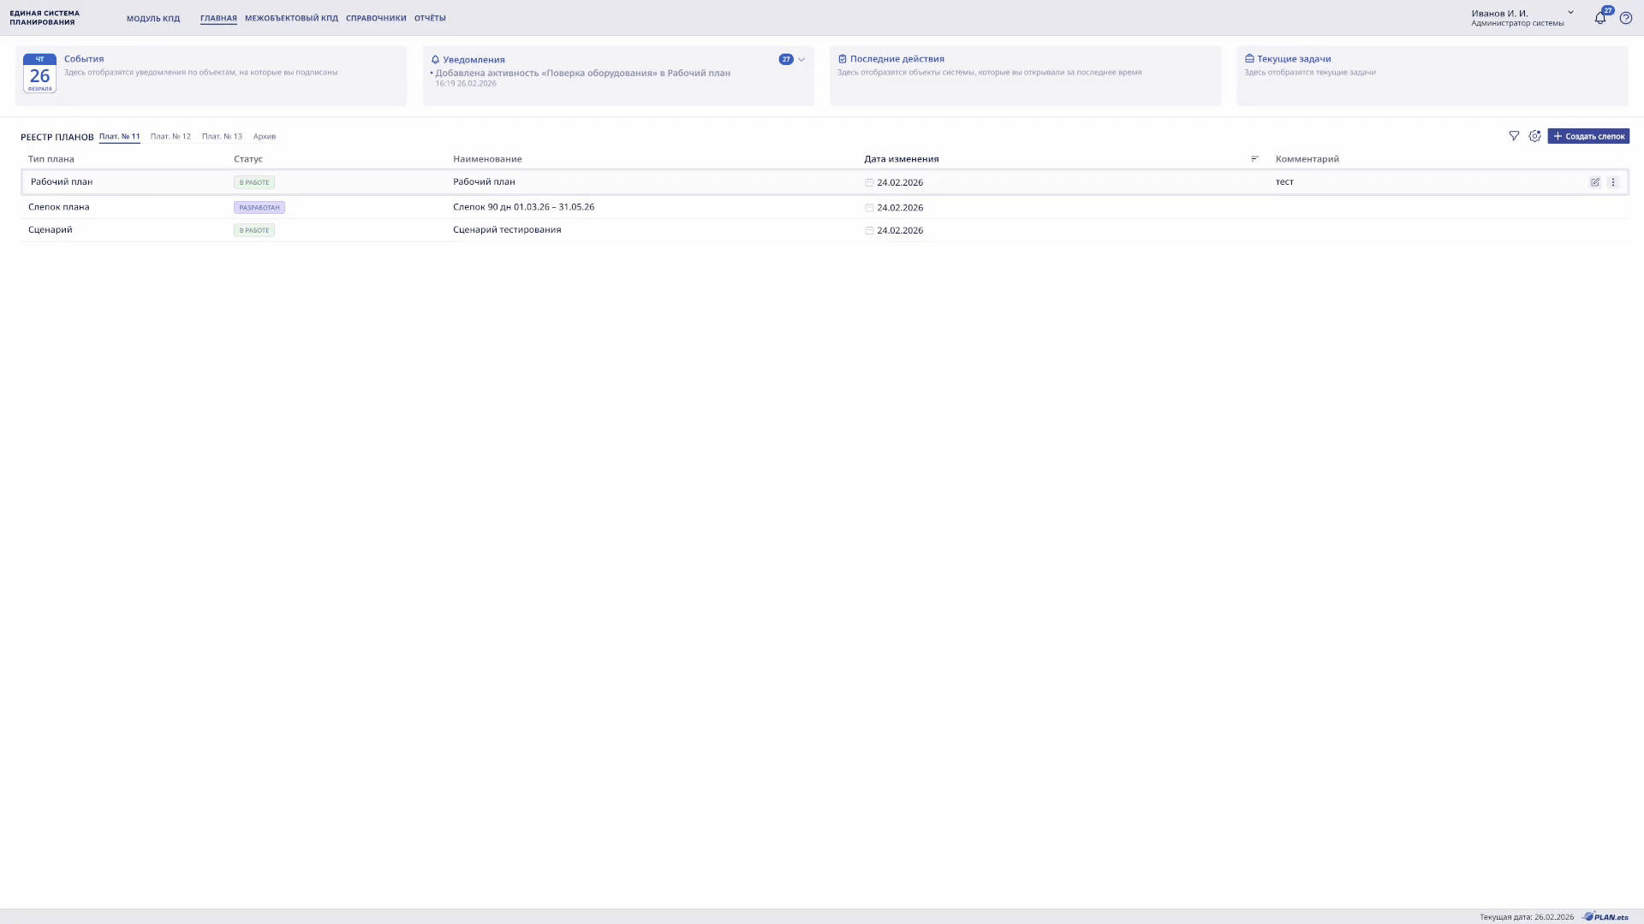The image size is (1644, 924).
Task: Click calendar icon in Слепок плана row
Action: 869,208
